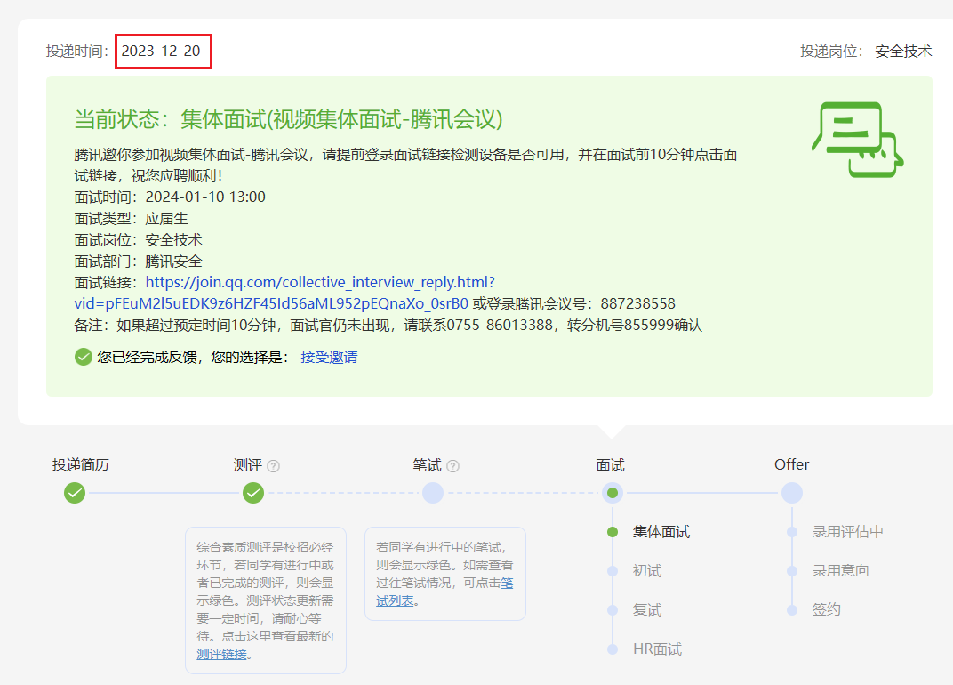
Task: Select the 复试 sub-step
Action: coord(646,609)
